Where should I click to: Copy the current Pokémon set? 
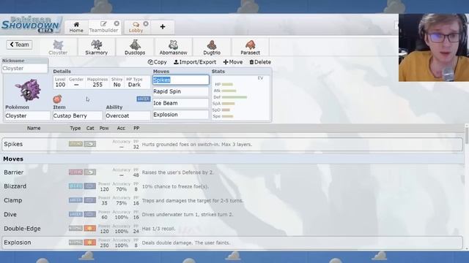click(158, 62)
